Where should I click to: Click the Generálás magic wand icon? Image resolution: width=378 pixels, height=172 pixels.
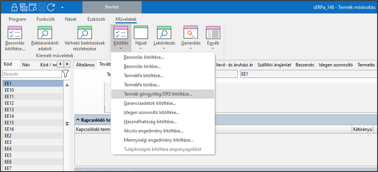(191, 33)
